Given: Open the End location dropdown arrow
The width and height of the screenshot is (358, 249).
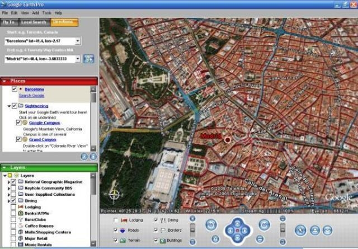Looking at the screenshot, I should (78, 59).
